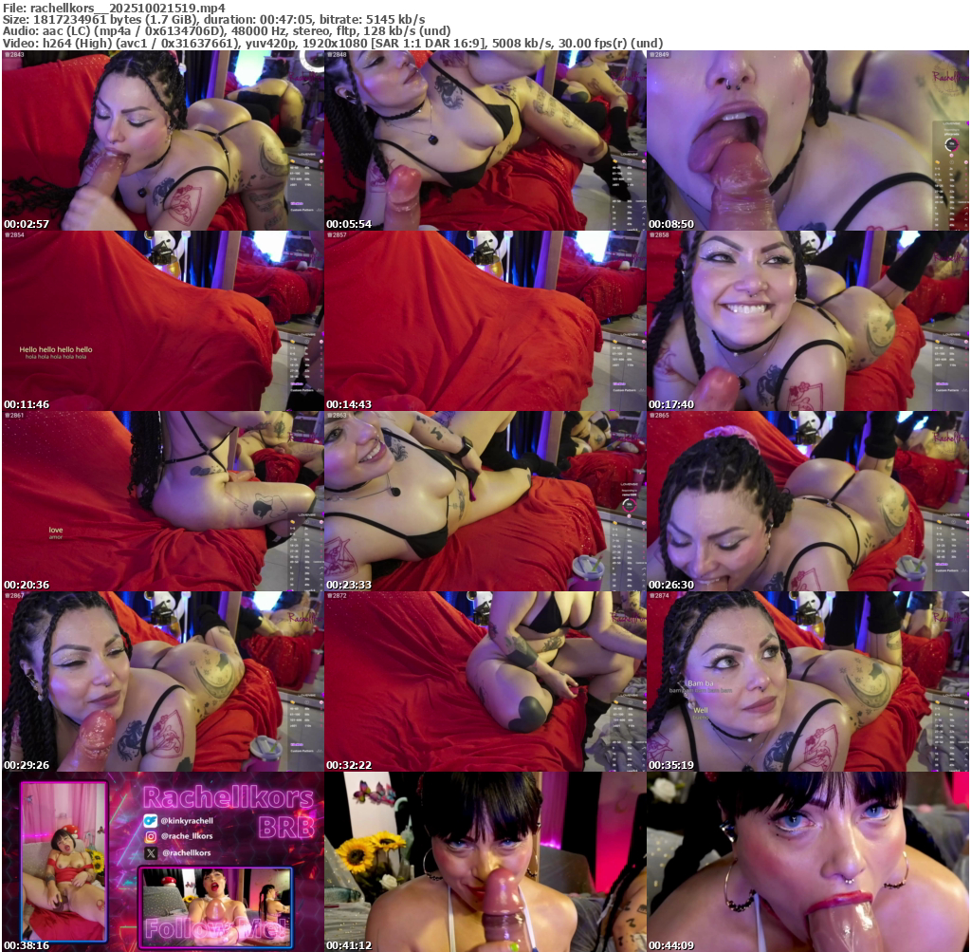Click the BRB screen frame at 00:38:16
The image size is (971, 952).
point(162,862)
